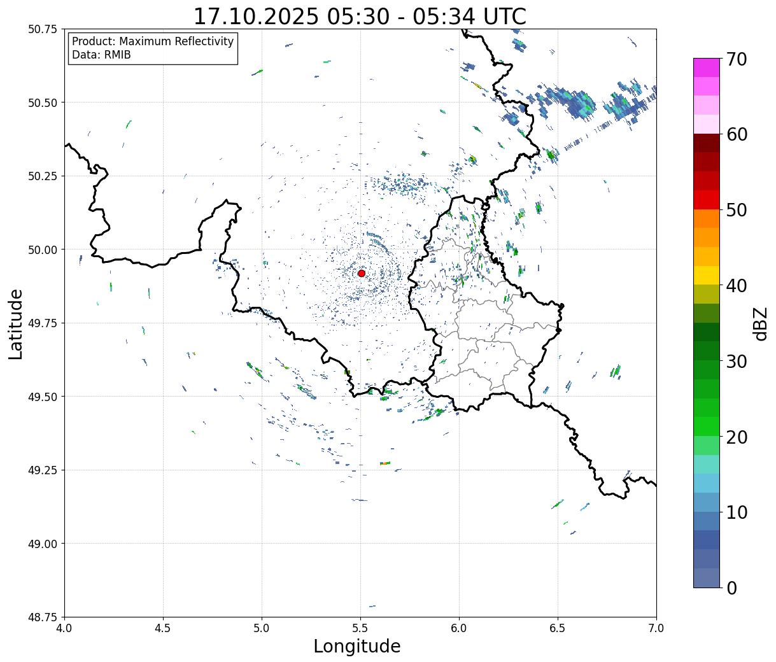Click the bottom slate-blue colorbar segment
The width and height of the screenshot is (776, 662).
click(x=707, y=577)
